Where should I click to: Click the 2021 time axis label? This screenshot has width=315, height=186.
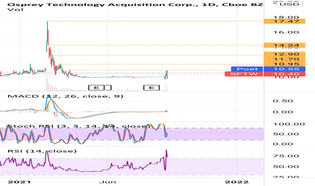[x=19, y=182]
